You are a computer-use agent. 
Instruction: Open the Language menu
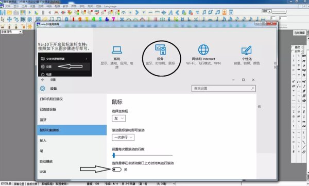coord(110,6)
